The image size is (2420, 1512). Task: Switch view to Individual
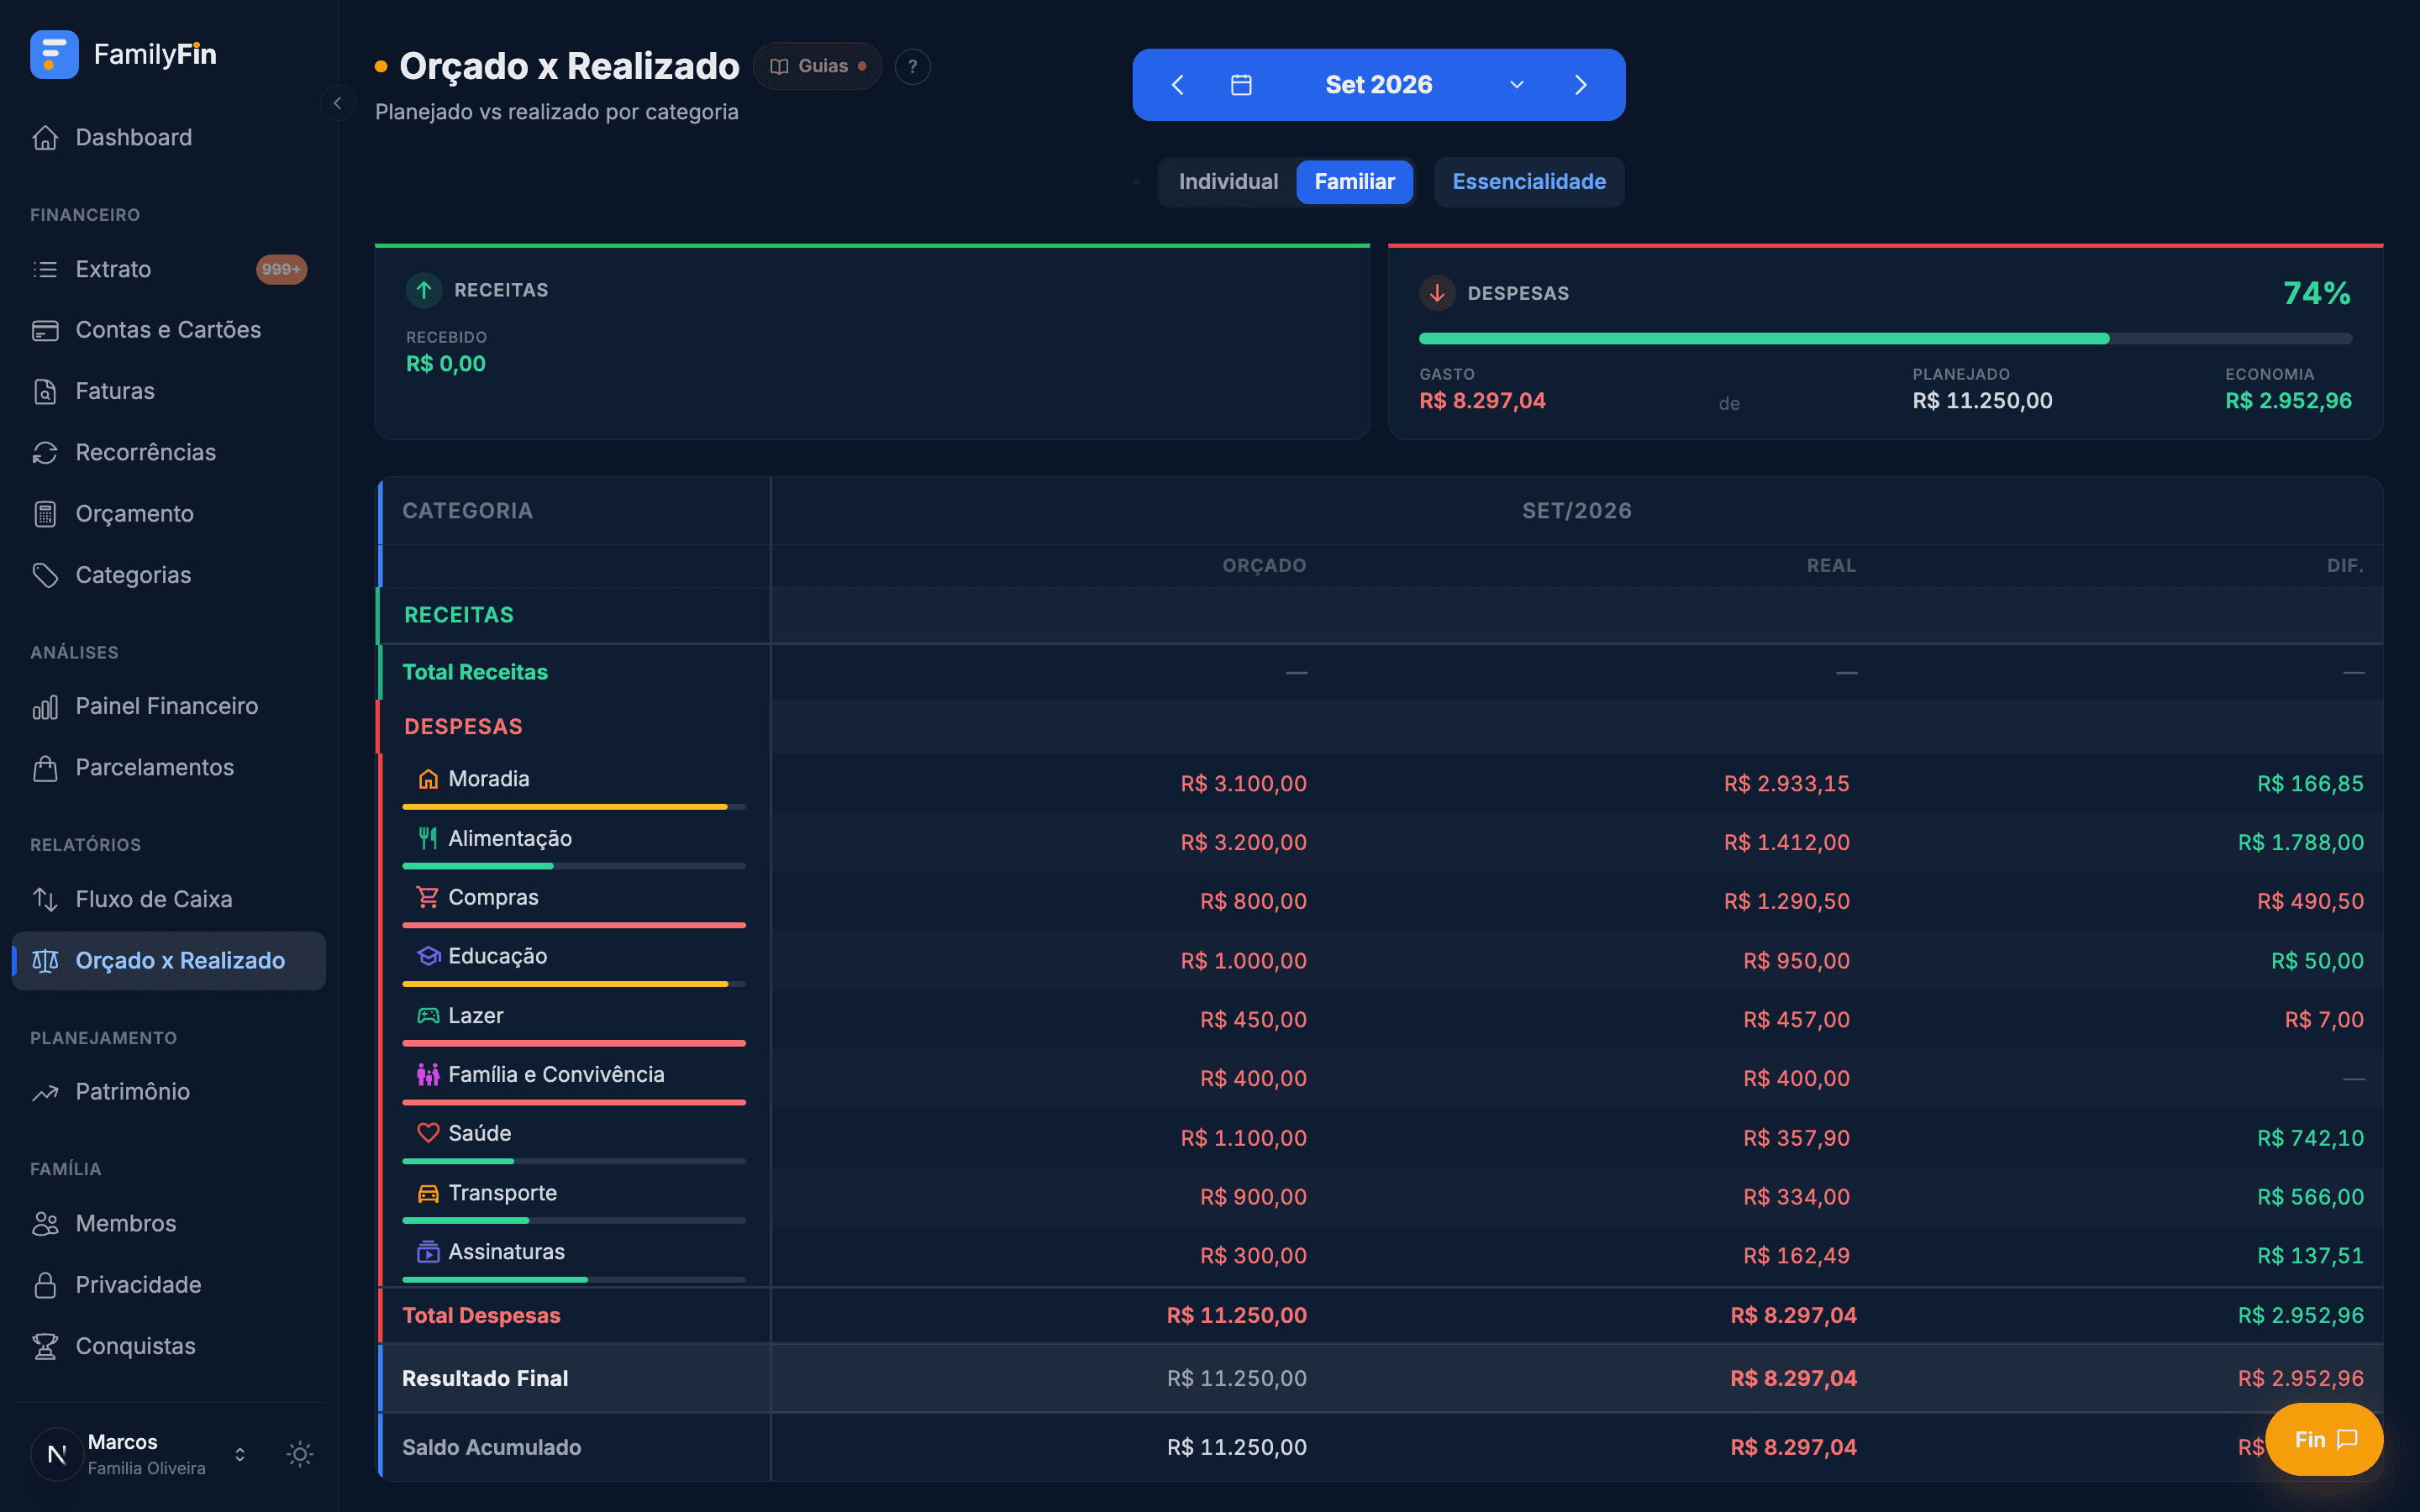click(x=1228, y=182)
